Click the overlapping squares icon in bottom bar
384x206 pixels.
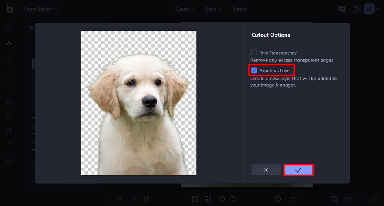(133, 199)
